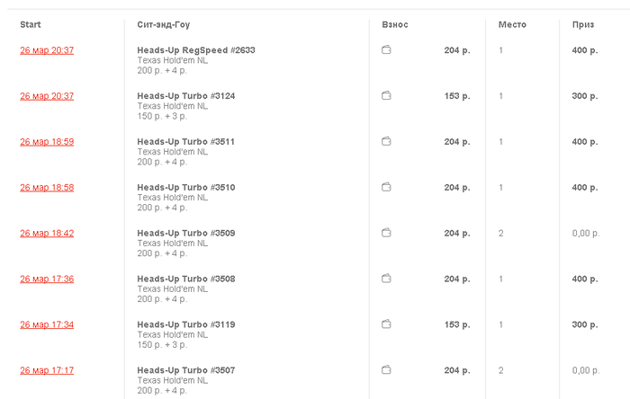Click wallet icon in Turbo #3511 row
Image resolution: width=630 pixels, height=399 pixels.
click(x=386, y=141)
